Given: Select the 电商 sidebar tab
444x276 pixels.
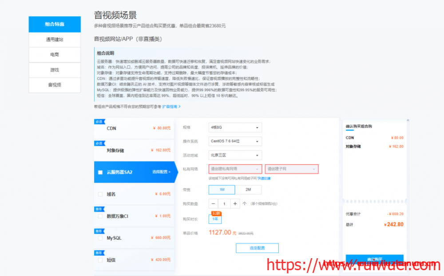Looking at the screenshot, I should point(55,55).
